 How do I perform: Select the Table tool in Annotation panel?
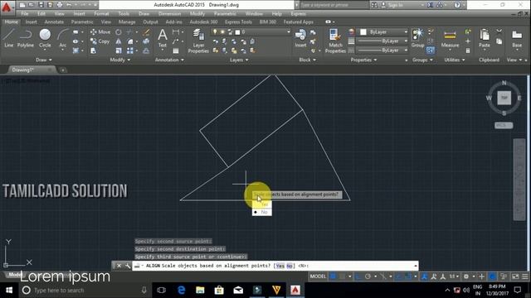(175, 50)
